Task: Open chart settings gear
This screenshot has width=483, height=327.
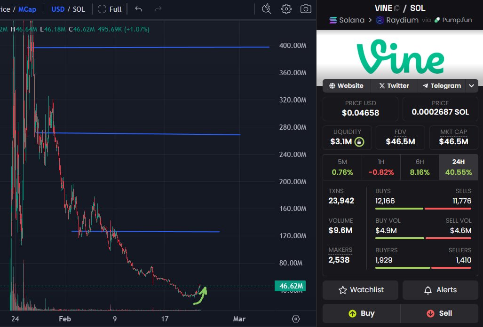Action: tap(286, 9)
